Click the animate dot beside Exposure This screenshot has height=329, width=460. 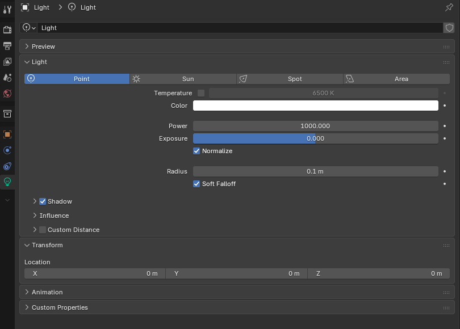pyautogui.click(x=445, y=138)
